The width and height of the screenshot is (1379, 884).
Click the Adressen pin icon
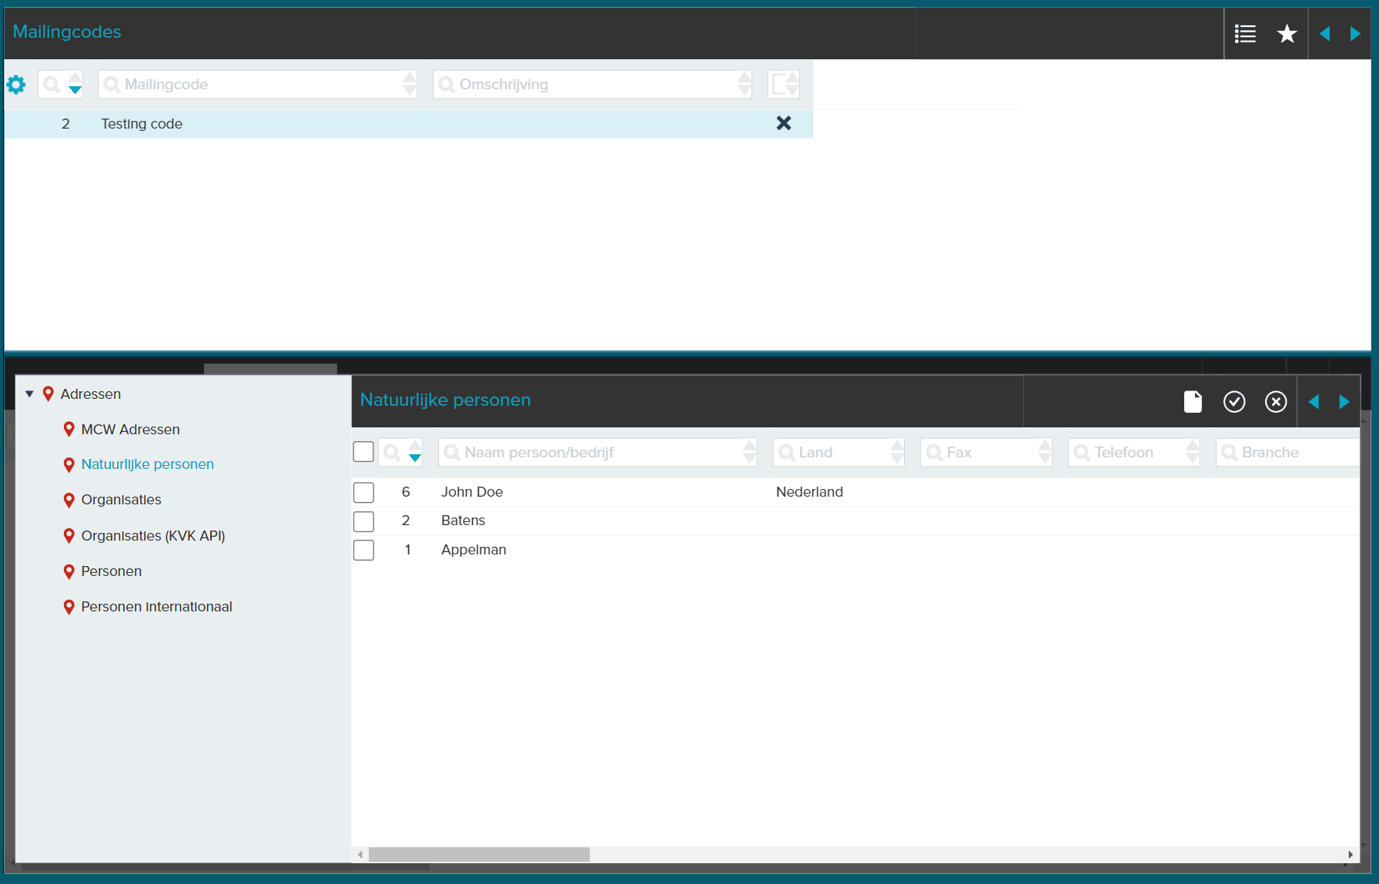(48, 394)
